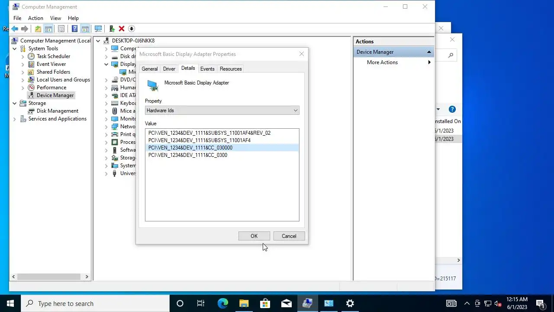Collapse the DESKTOP-0J6NKK8 device tree root
The width and height of the screenshot is (554, 312).
click(x=98, y=41)
